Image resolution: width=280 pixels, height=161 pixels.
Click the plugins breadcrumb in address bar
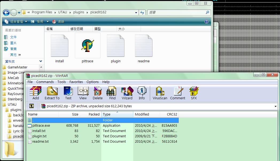click(79, 12)
